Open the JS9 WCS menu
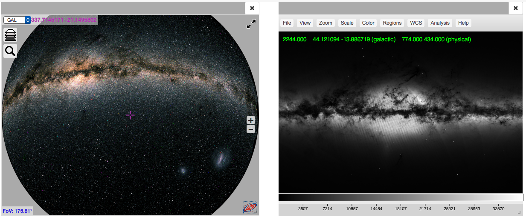This screenshot has width=526, height=220. [x=416, y=23]
